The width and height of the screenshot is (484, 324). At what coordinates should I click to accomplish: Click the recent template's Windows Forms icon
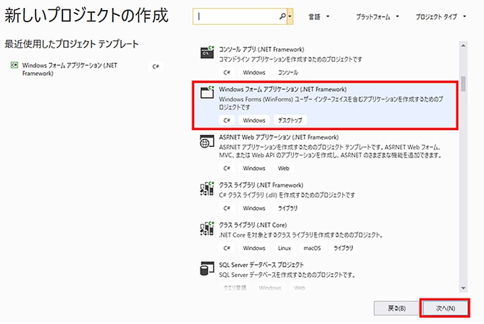pos(14,65)
